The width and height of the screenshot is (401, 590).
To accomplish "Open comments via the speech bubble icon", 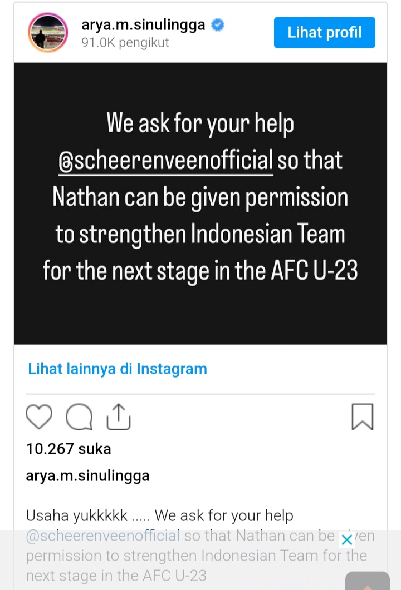I will (x=79, y=417).
